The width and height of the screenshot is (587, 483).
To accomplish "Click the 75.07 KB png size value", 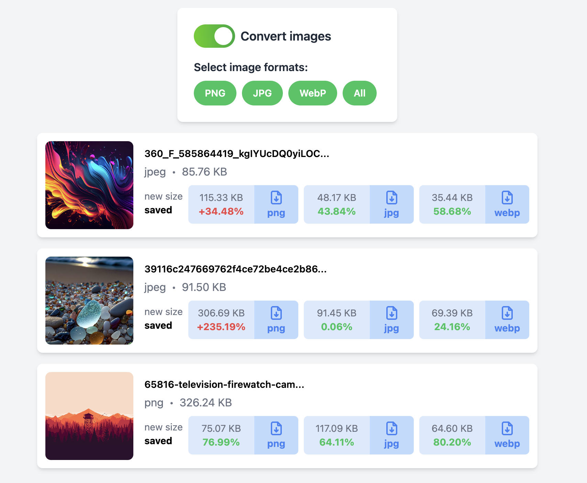I will click(221, 428).
